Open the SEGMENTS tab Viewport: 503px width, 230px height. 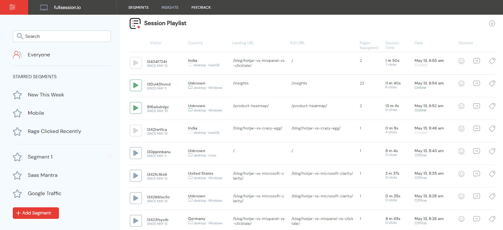tap(138, 8)
